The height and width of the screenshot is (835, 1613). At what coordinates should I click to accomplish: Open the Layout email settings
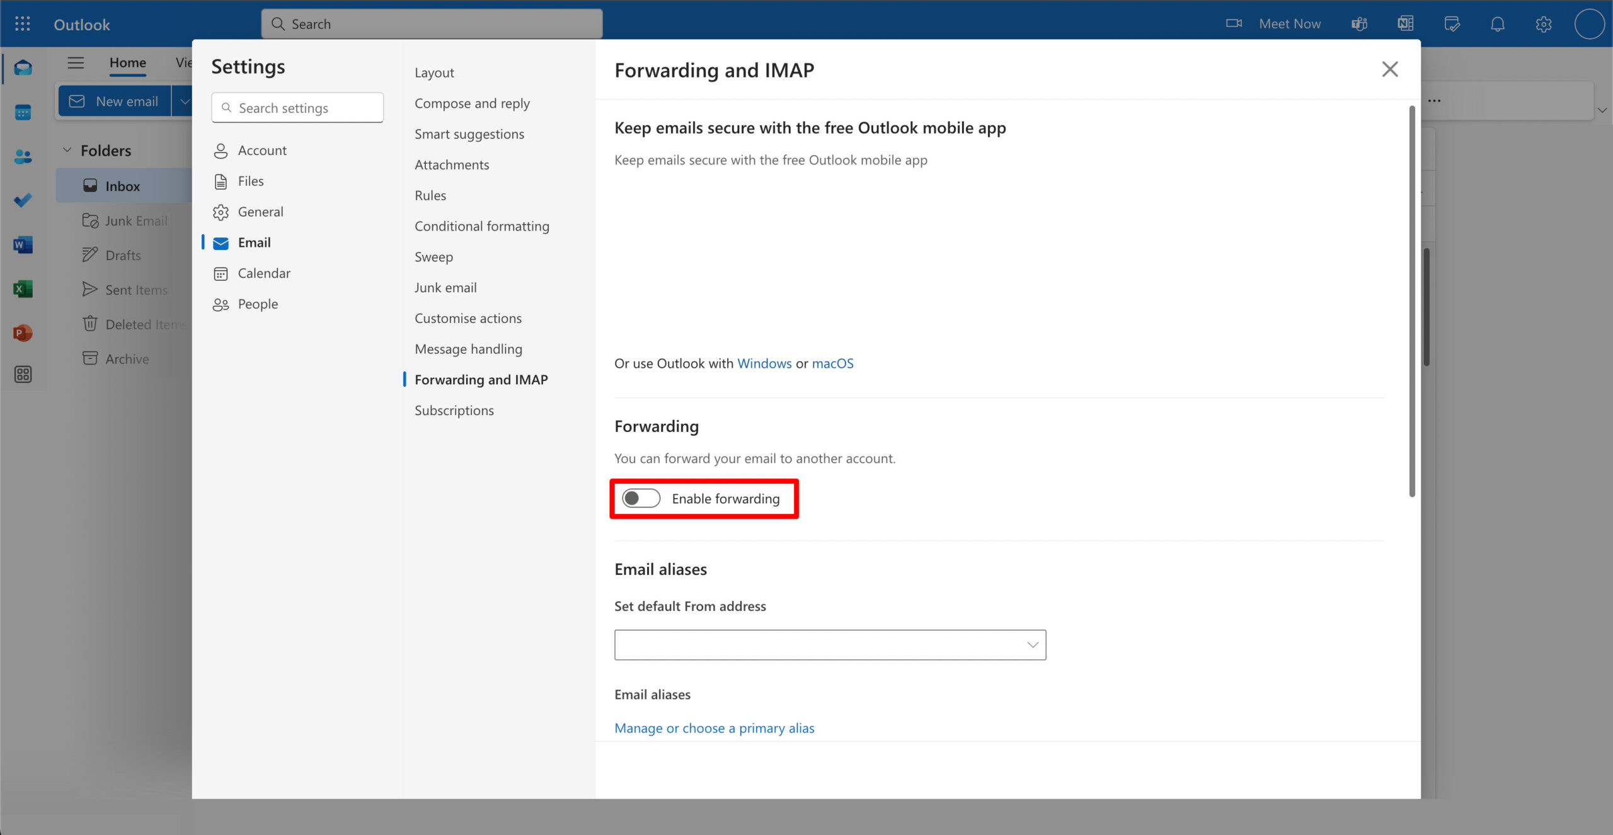tap(434, 72)
